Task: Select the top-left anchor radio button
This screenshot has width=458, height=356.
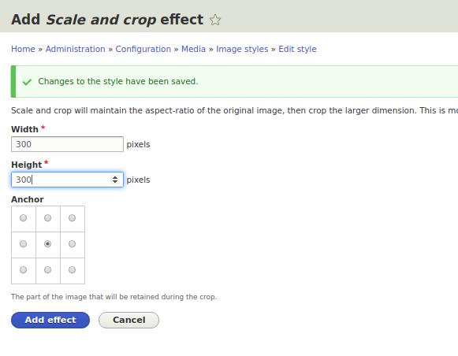Action: [23, 218]
